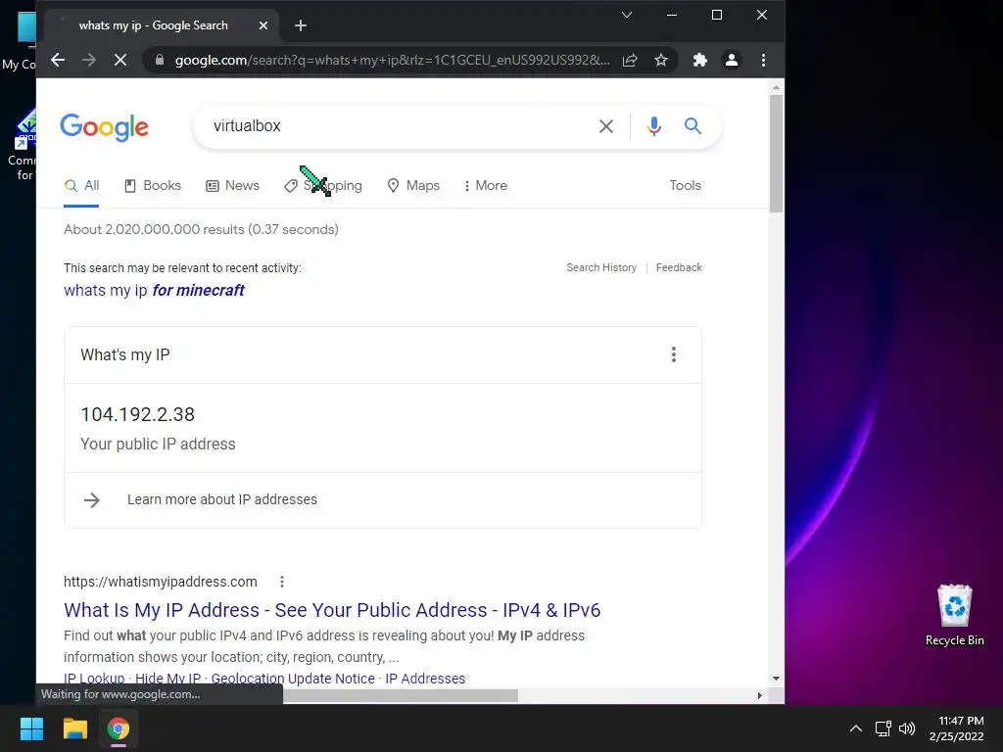Open whatismyipaddress.com result options menu
The height and width of the screenshot is (752, 1003).
pos(281,582)
